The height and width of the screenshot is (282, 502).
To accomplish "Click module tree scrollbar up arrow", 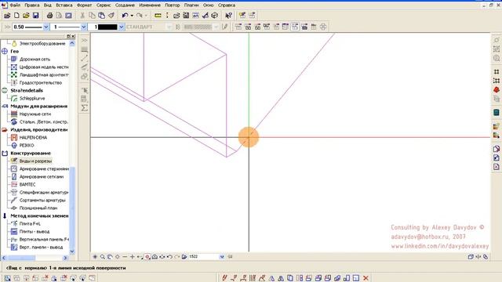I will (x=72, y=43).
